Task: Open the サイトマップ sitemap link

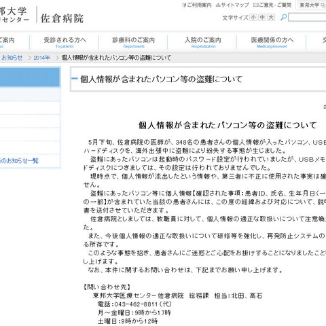Action: tap(232, 5)
